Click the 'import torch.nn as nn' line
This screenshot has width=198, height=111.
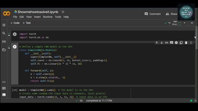pos(34,38)
